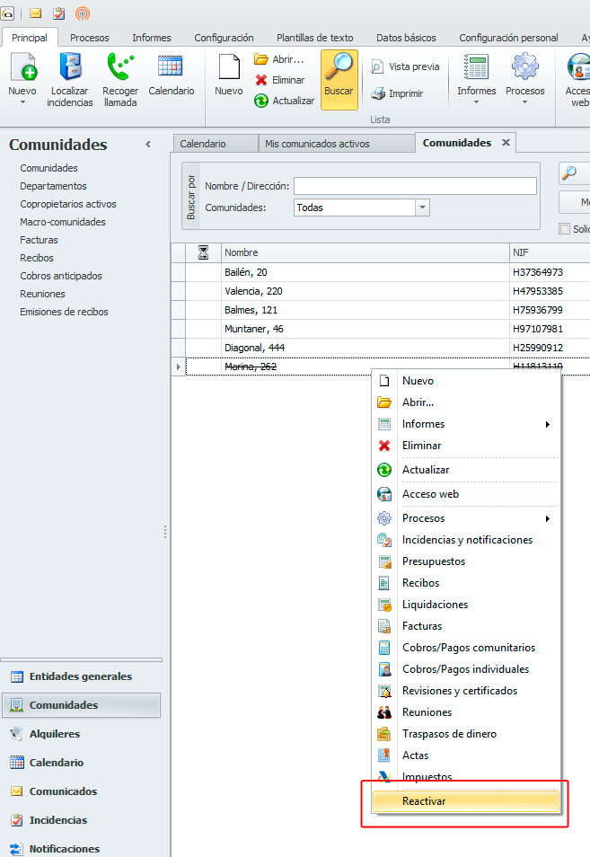Click the Recoger llamada phone icon
The image size is (590, 857).
119,68
